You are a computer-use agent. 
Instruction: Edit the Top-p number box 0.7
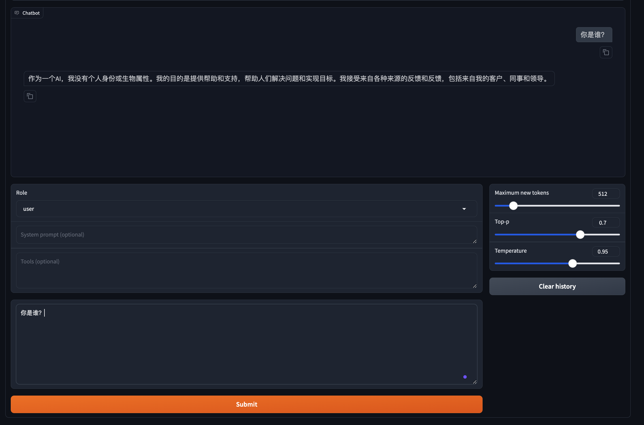coord(605,223)
